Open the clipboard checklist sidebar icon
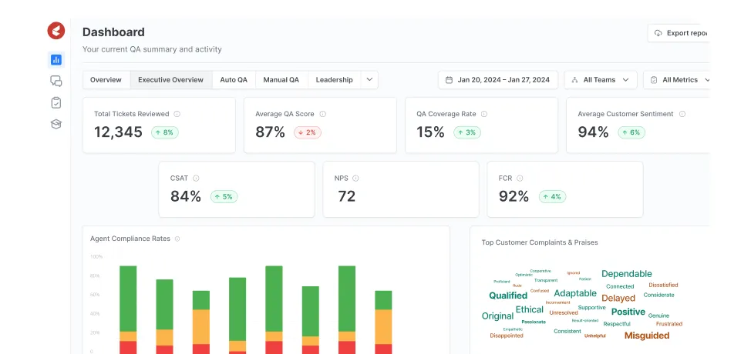 [56, 102]
